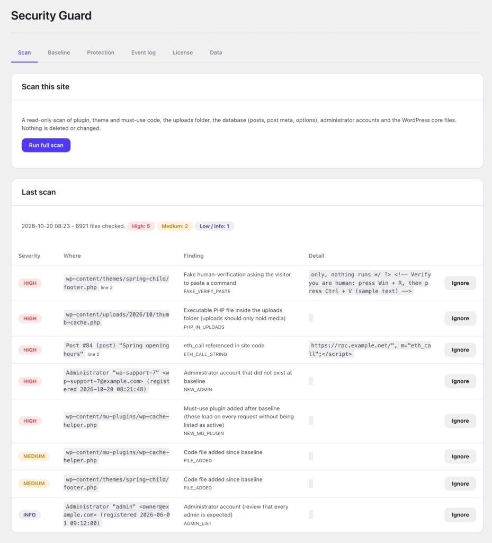Select the 'admin' owner@example.com administrator entry
The width and height of the screenshot is (492, 543).
tap(117, 514)
